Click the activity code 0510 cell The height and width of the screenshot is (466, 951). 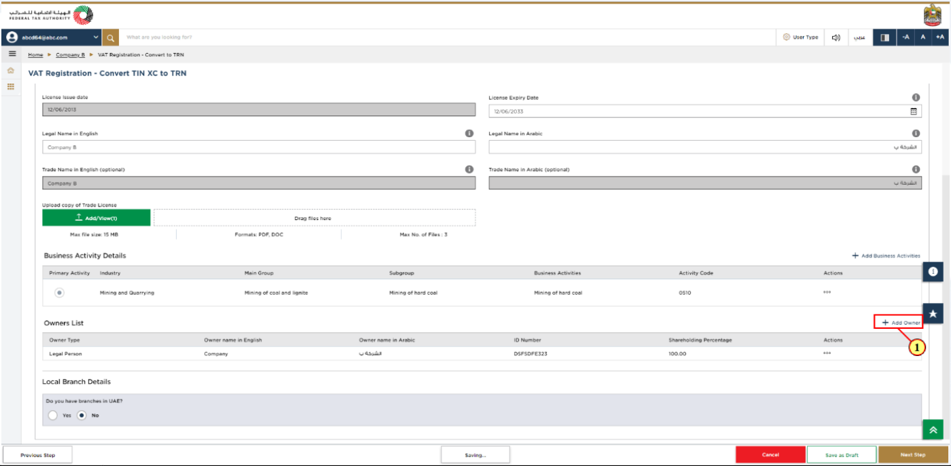click(x=685, y=293)
